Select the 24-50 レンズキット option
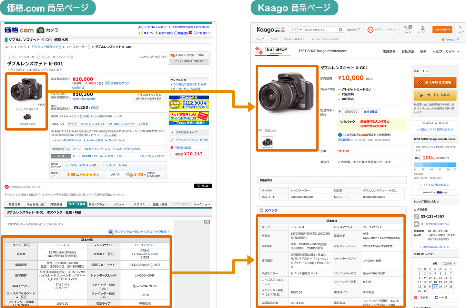The width and height of the screenshot is (466, 308). 92,124
